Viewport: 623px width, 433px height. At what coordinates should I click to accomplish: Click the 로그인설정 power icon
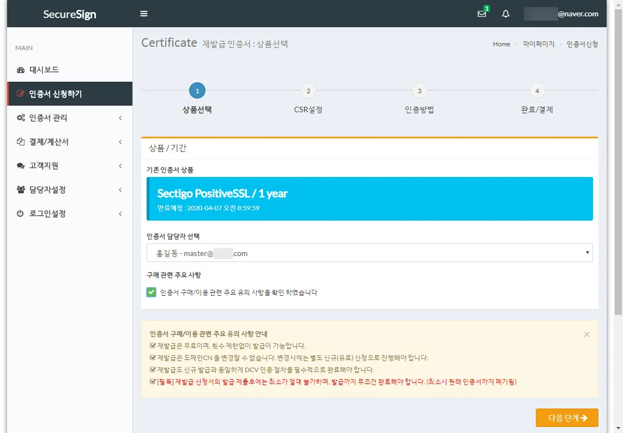pos(21,214)
